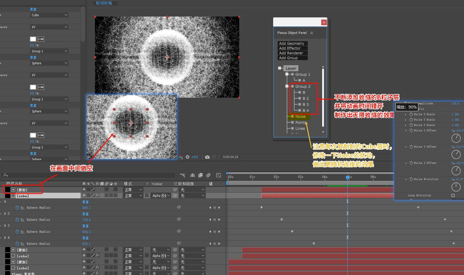Click the Add Renderer button
The width and height of the screenshot is (464, 275).
tap(292, 53)
